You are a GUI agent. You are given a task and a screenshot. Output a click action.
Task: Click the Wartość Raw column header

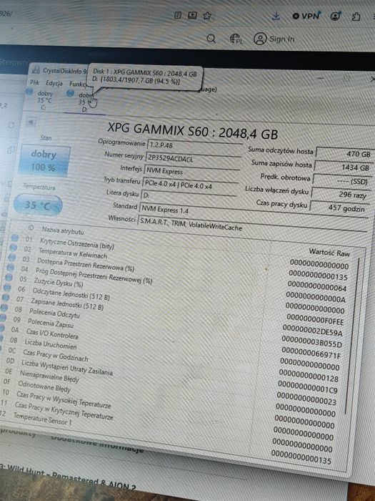click(329, 253)
